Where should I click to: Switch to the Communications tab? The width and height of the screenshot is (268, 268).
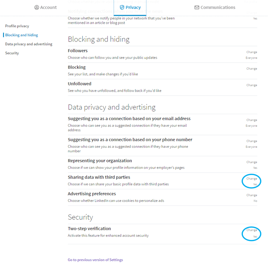pos(215,7)
